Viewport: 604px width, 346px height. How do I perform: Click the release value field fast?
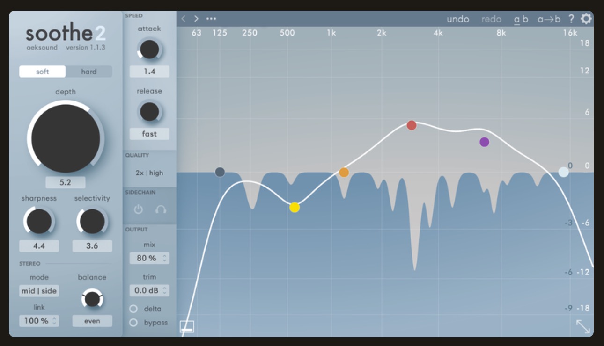149,134
